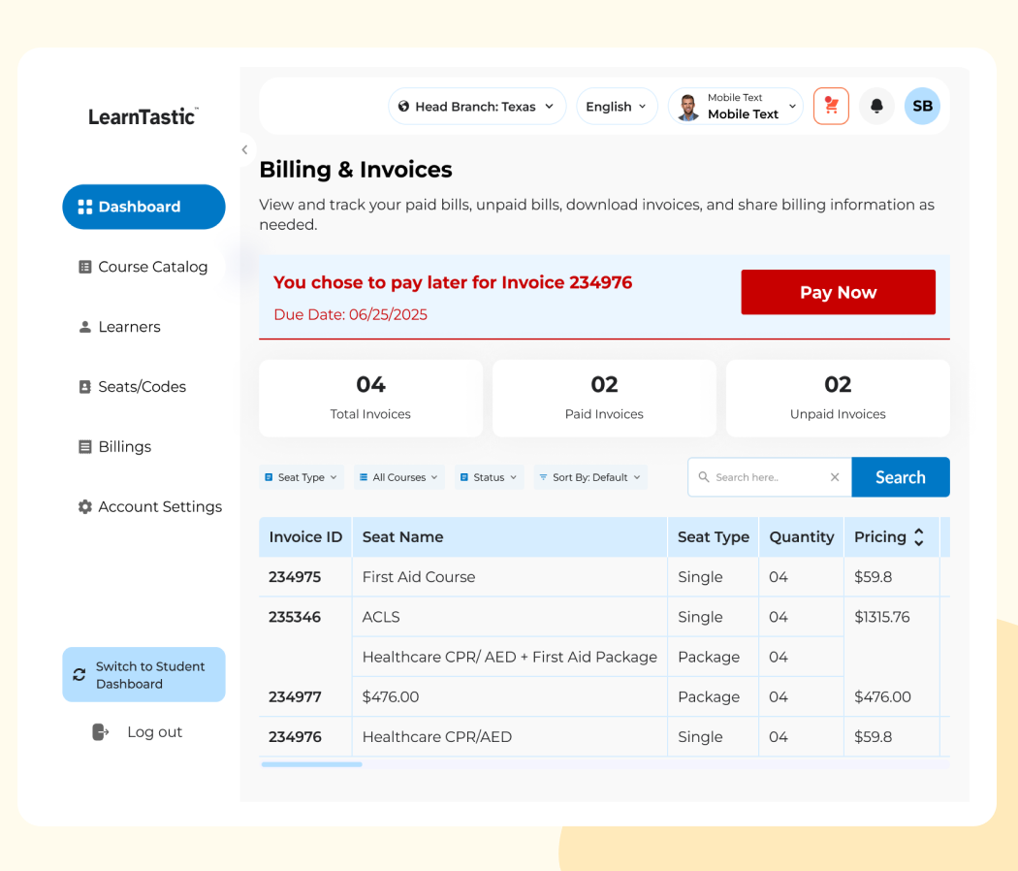The width and height of the screenshot is (1018, 871).
Task: Open the Seat Type filter dropdown
Action: [x=302, y=477]
